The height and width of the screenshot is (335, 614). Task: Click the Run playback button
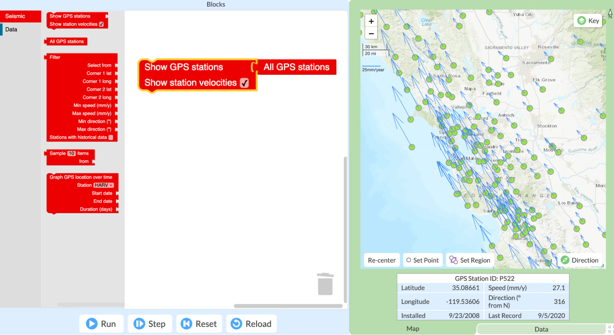(x=102, y=323)
